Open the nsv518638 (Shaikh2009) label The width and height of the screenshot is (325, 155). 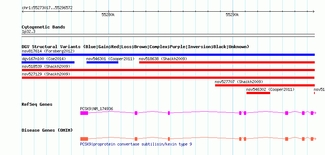[163, 59]
